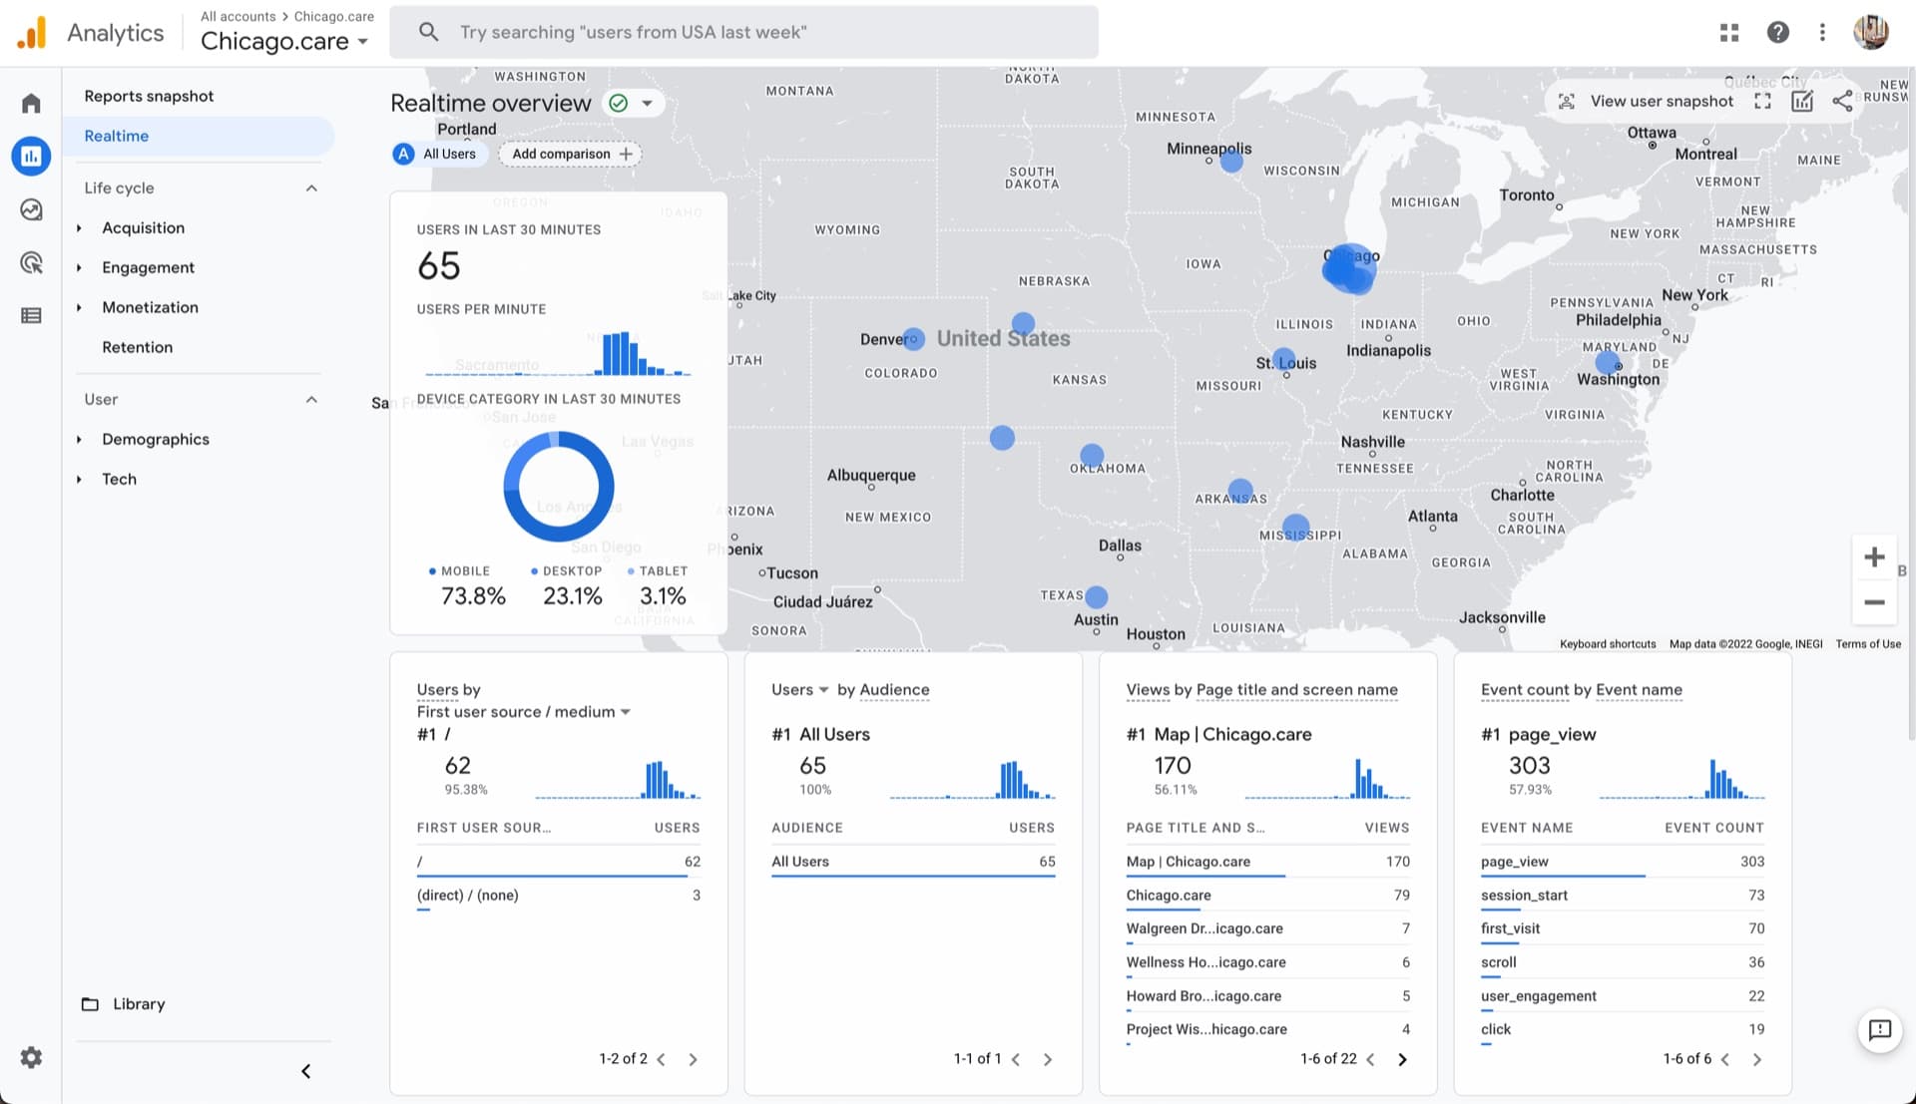This screenshot has height=1104, width=1916.
Task: Open the Chicago.care property selector dropdown
Action: point(283,41)
